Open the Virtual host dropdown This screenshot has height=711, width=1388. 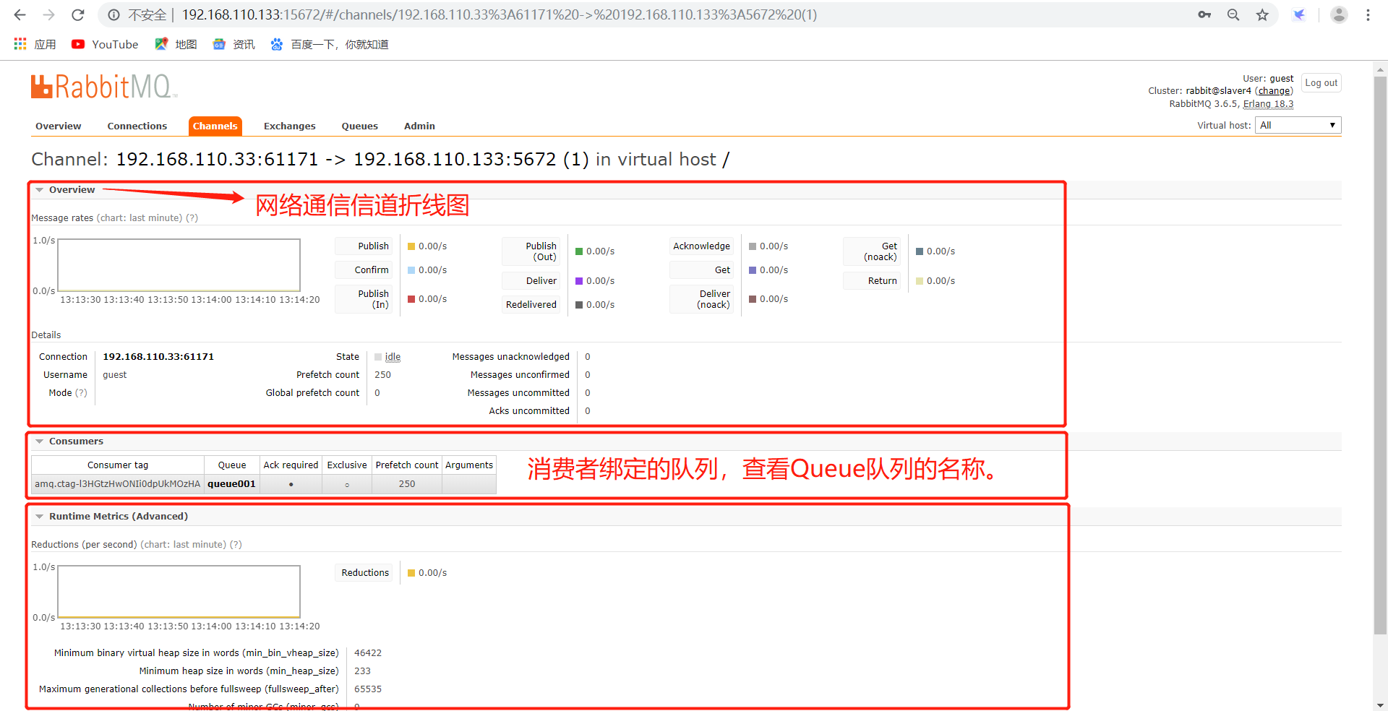click(x=1298, y=125)
